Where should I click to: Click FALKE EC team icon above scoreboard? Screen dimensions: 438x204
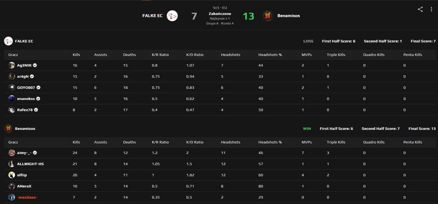(x=8, y=41)
